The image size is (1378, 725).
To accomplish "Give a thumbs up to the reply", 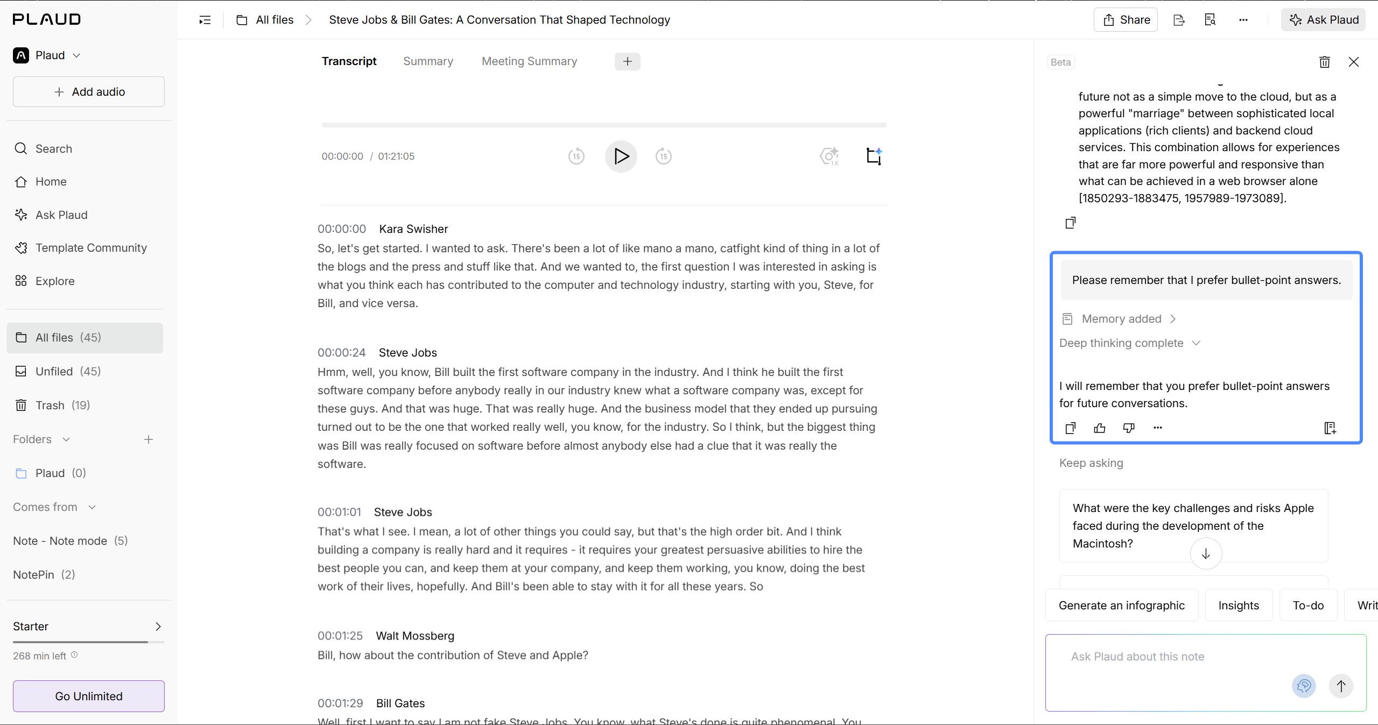I will tap(1100, 428).
